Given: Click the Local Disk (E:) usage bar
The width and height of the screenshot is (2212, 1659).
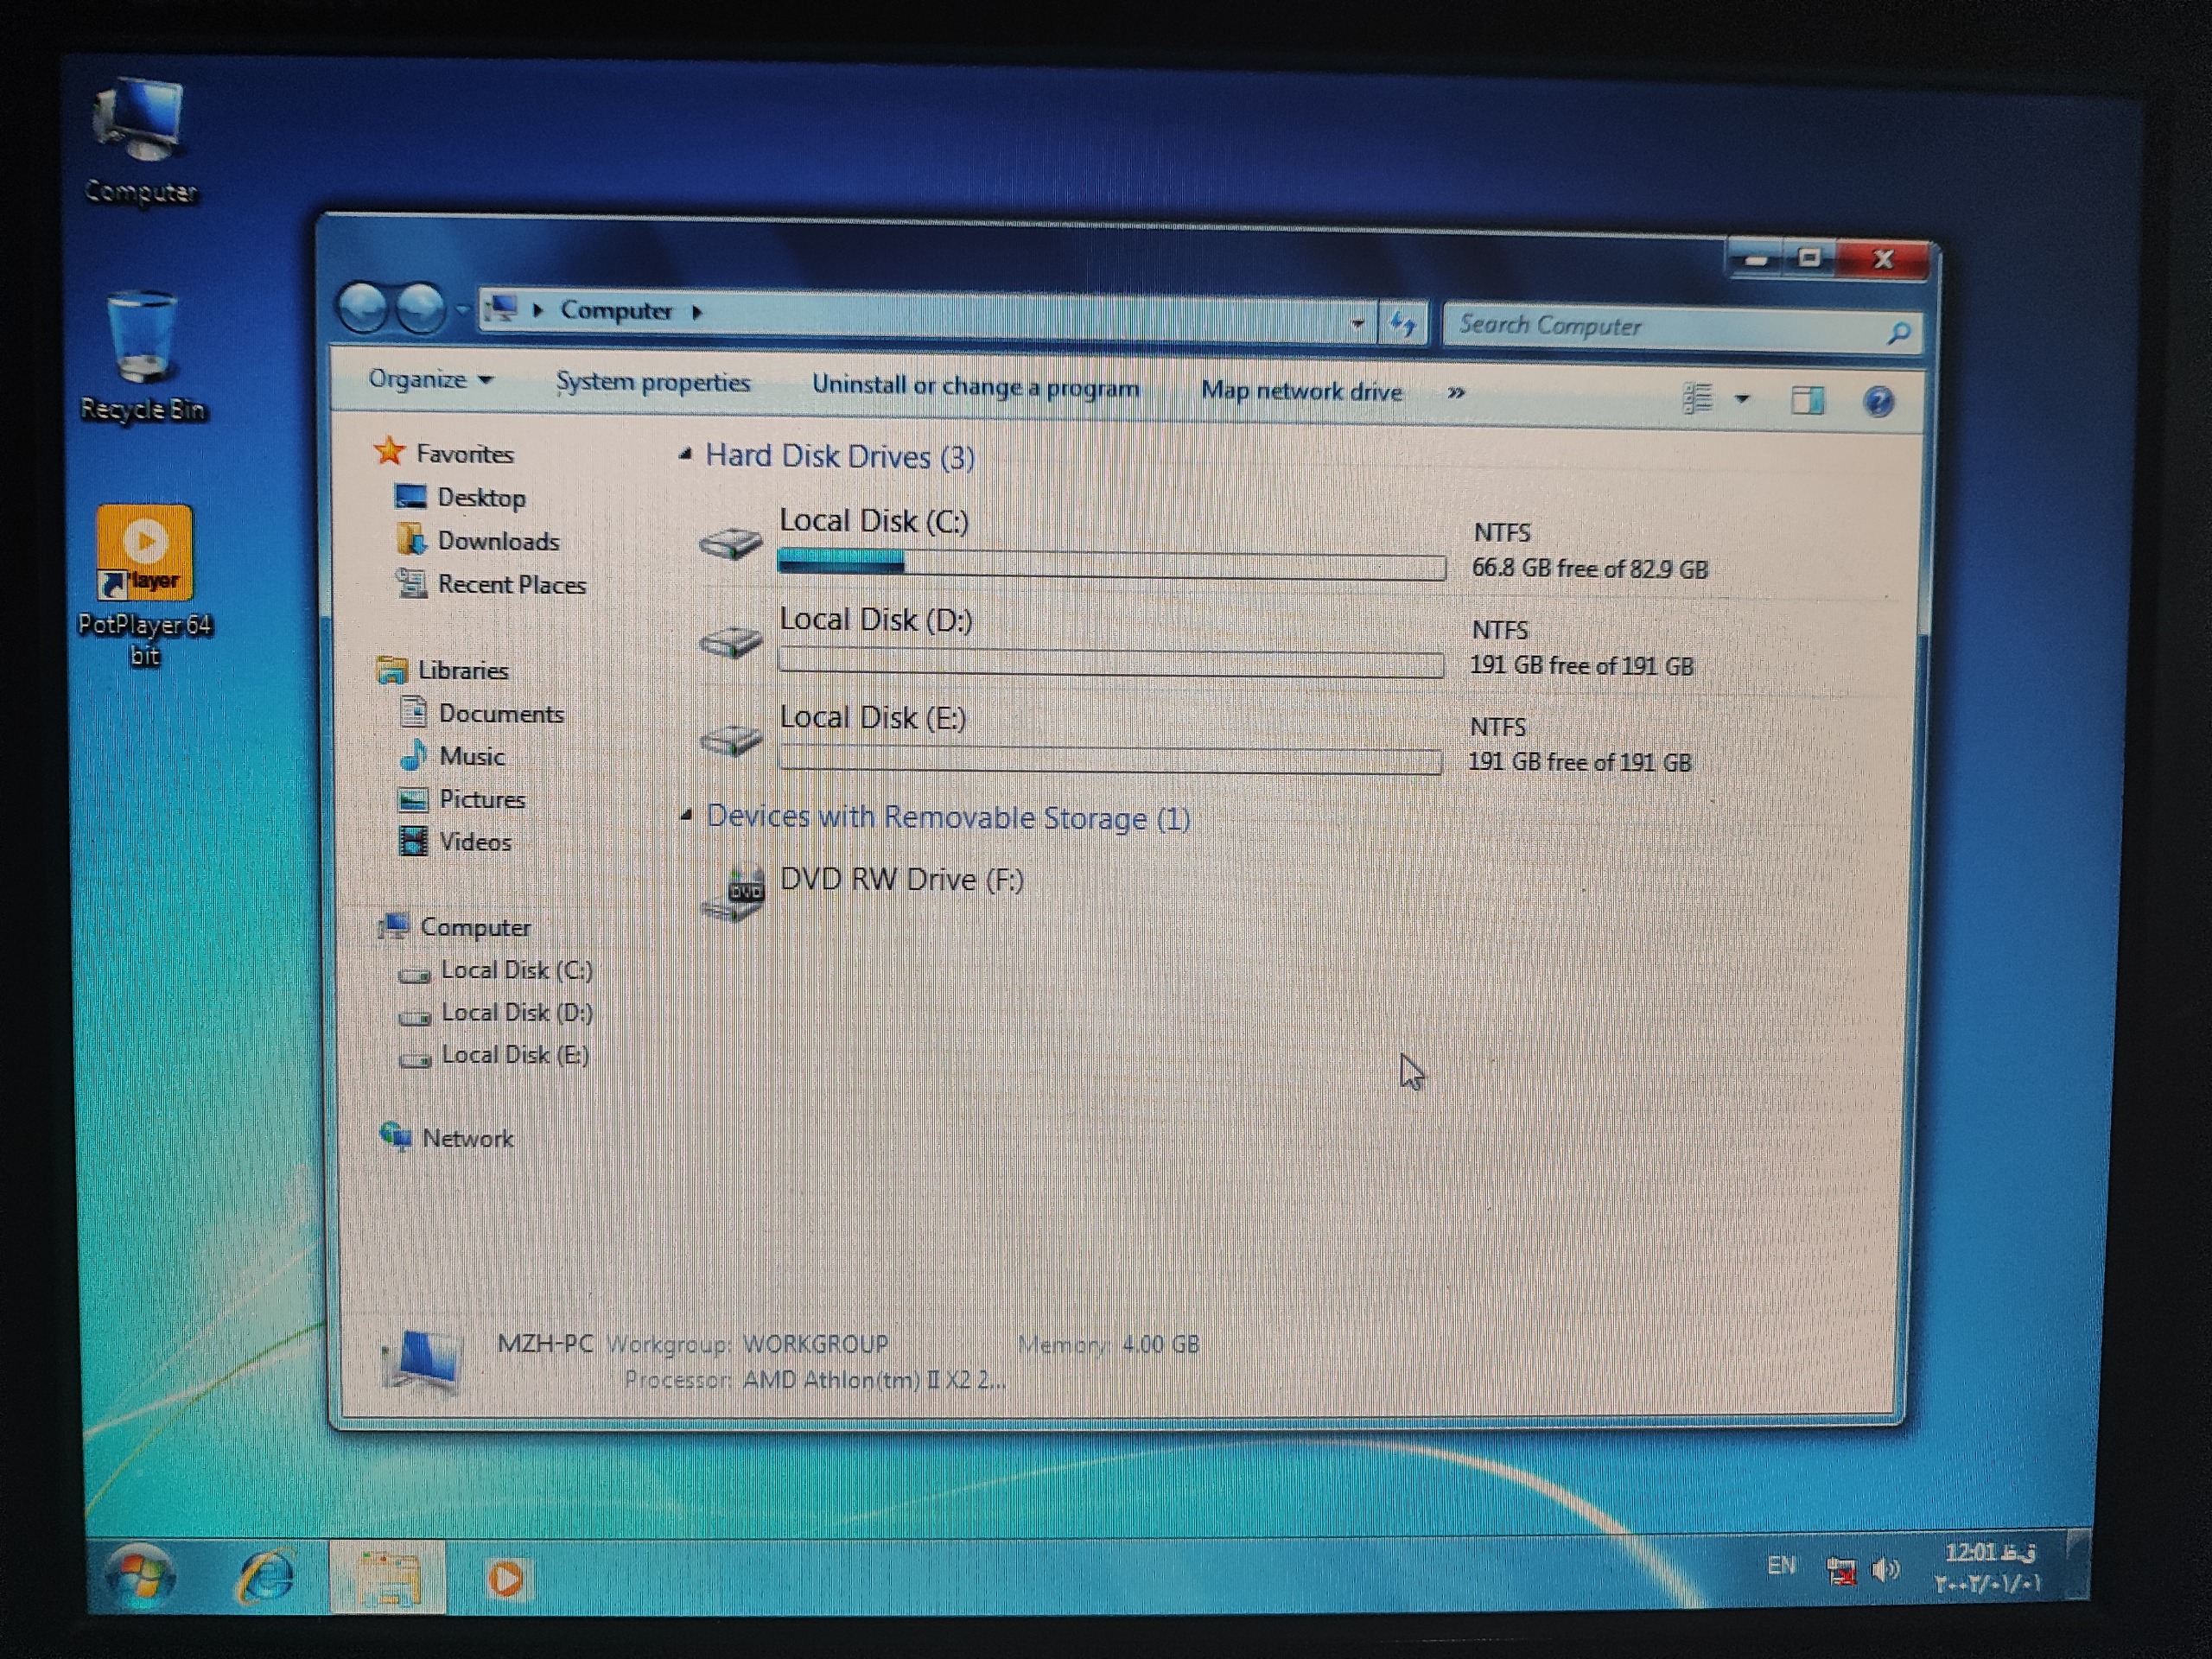Looking at the screenshot, I should pos(1110,761).
